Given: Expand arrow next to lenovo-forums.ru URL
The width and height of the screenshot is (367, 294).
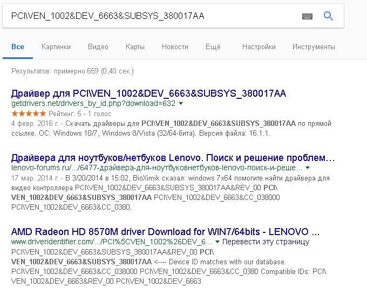Looking at the screenshot, I should (308, 168).
